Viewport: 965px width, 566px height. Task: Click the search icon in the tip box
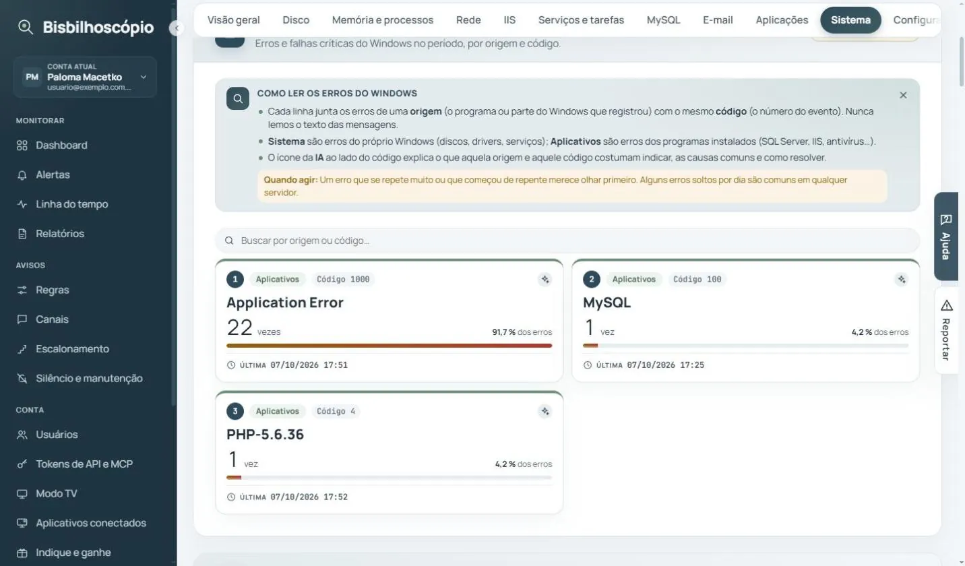click(x=238, y=98)
